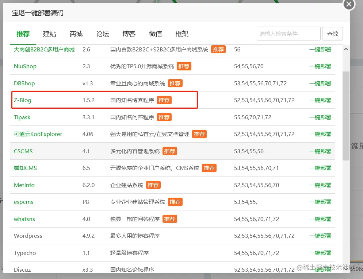Open the MetInfo project link
This screenshot has width=363, height=279.
[x=24, y=185]
